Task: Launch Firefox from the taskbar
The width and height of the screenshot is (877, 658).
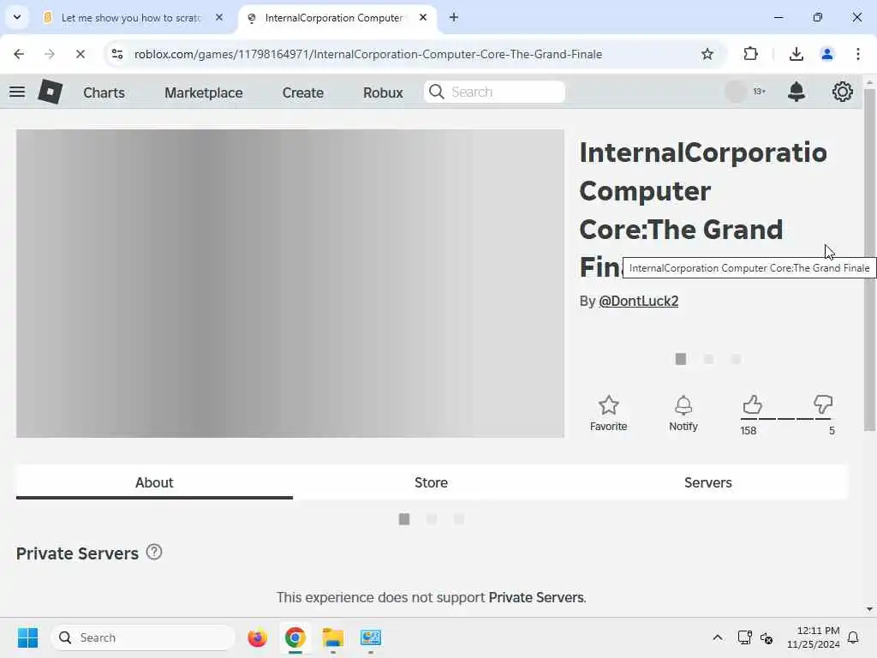Action: click(x=257, y=637)
